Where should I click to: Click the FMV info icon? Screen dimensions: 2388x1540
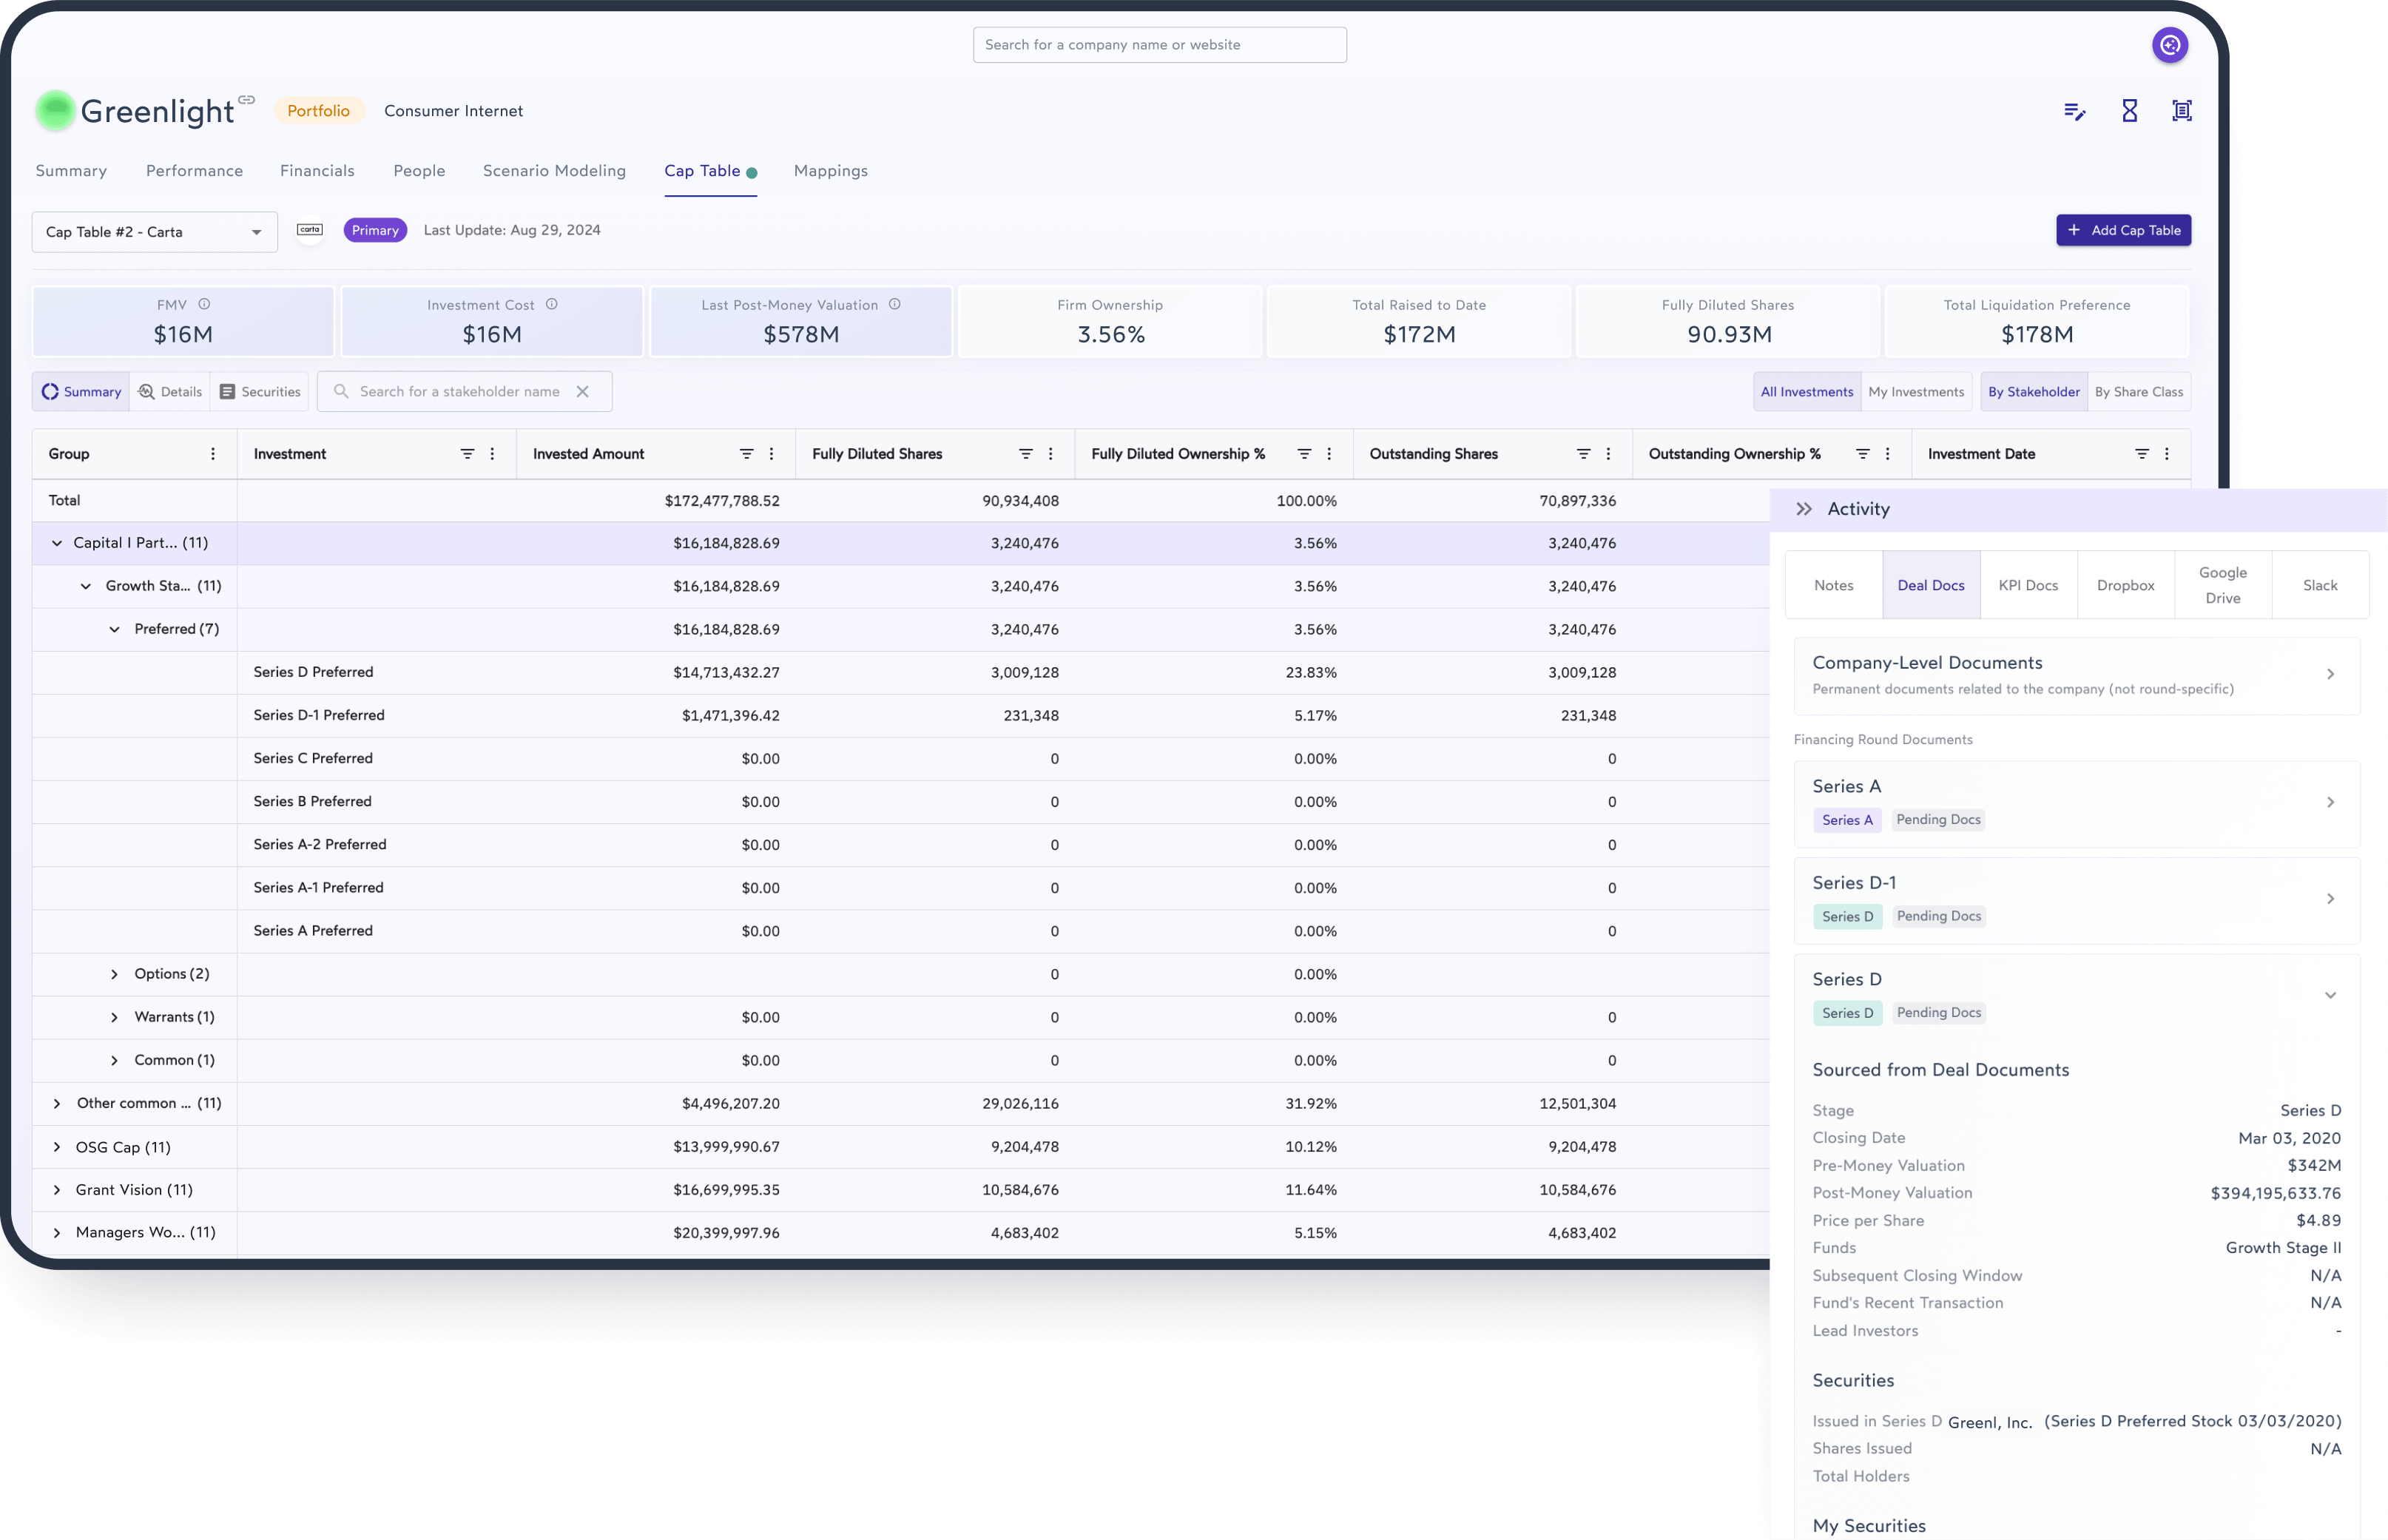pos(204,304)
